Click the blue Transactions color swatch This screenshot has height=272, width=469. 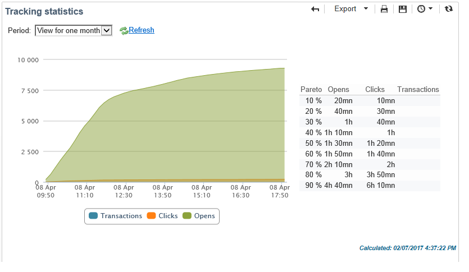coord(93,215)
